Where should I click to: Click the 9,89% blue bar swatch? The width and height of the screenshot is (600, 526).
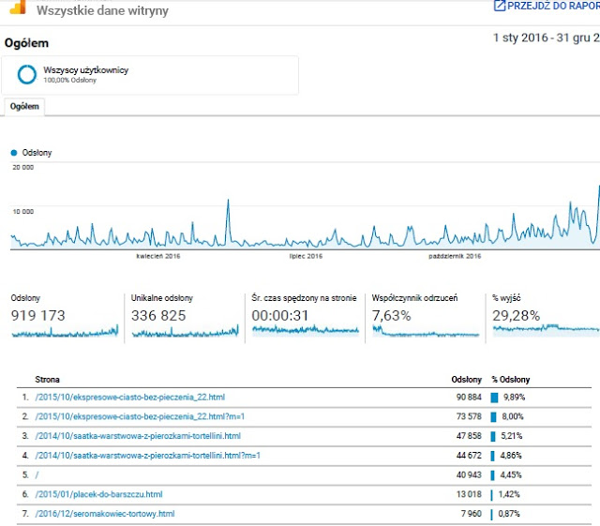[494, 398]
